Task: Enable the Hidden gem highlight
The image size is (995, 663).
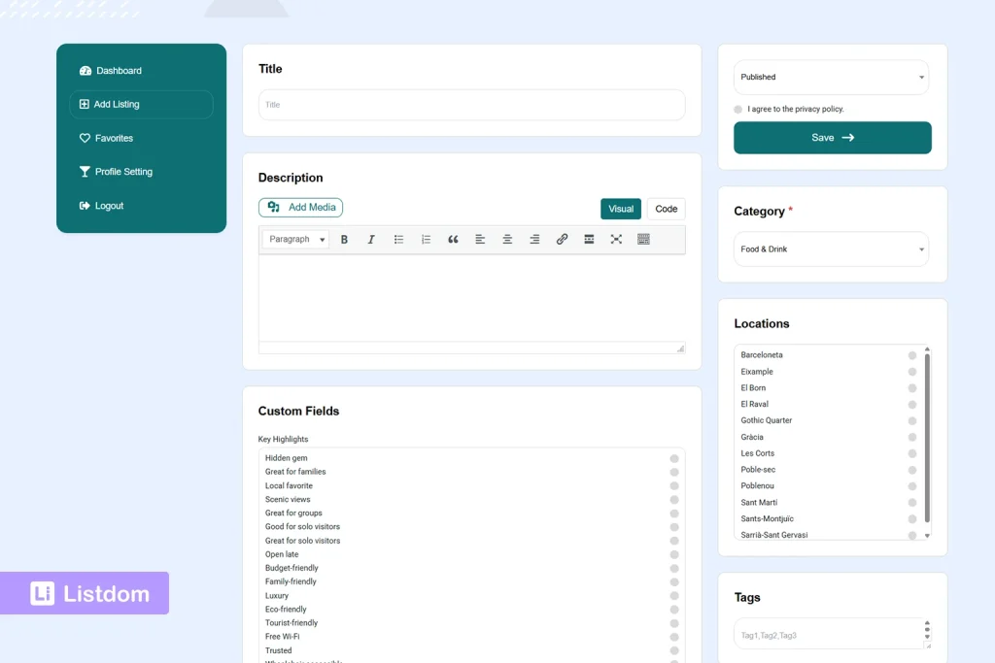Action: click(x=675, y=457)
